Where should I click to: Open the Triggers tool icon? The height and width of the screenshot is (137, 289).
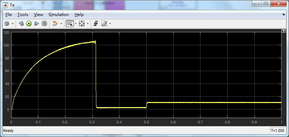click(x=95, y=24)
